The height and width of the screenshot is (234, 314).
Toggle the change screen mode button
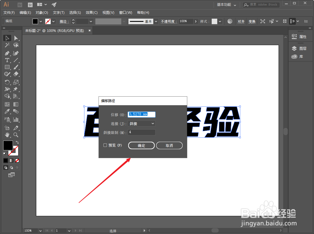(x=12, y=175)
